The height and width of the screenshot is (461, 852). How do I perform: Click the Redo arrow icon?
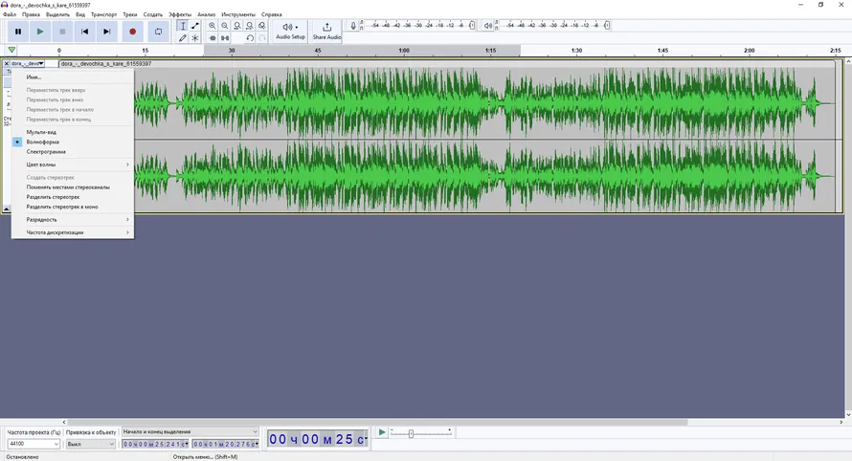[x=262, y=38]
